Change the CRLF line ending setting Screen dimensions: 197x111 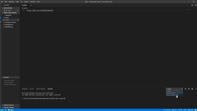pyautogui.click(x=185, y=110)
